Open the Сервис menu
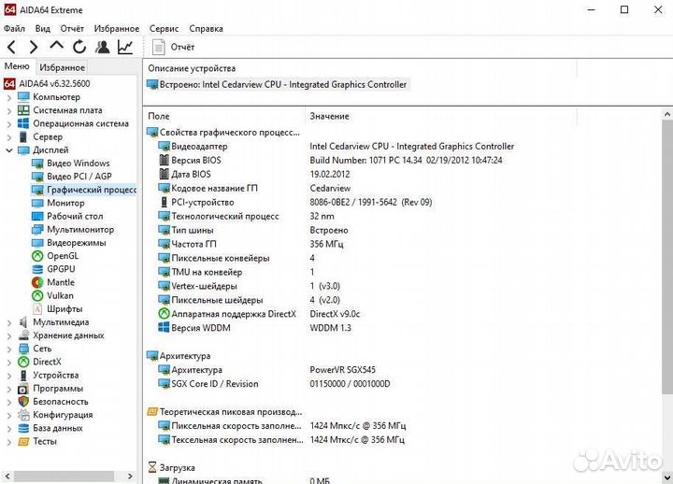Image resolution: width=673 pixels, height=484 pixels. point(165,29)
